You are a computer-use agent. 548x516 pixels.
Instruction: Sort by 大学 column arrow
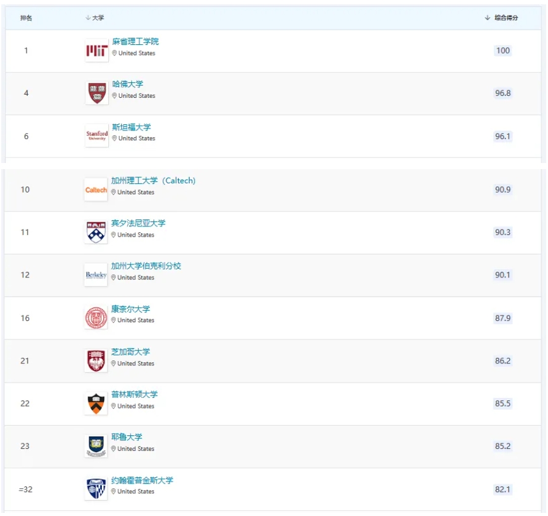(88, 17)
